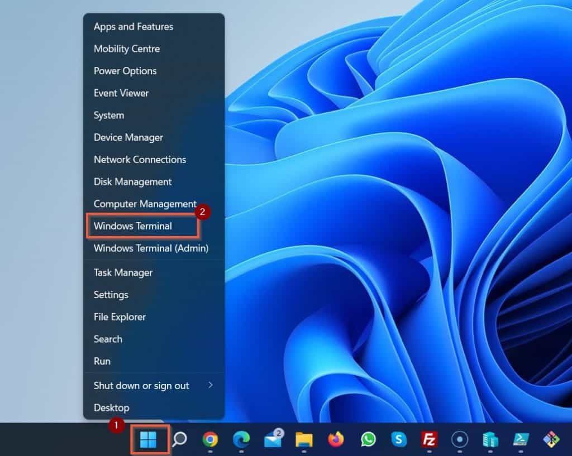
Task: Open Mail app with unread badge
Action: pyautogui.click(x=273, y=439)
